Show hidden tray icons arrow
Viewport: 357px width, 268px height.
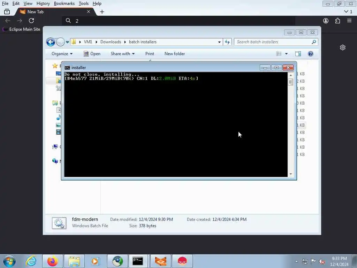[296, 262]
